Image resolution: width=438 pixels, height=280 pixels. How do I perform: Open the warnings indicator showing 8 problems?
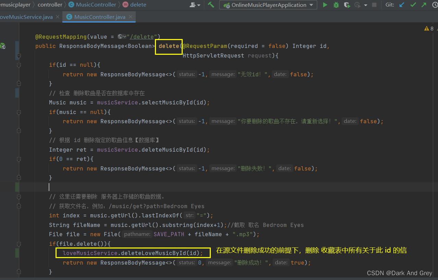(429, 29)
